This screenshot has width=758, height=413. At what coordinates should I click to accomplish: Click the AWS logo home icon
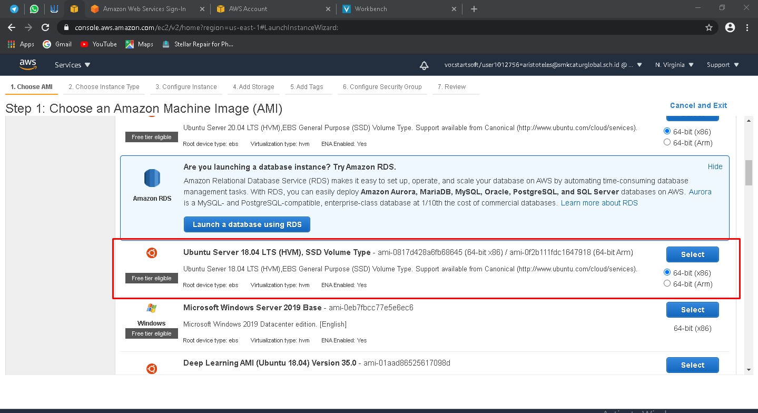[28, 65]
